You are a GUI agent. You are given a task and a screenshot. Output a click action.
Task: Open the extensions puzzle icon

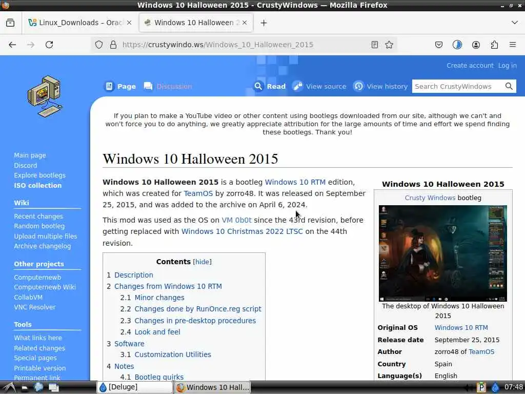(494, 45)
